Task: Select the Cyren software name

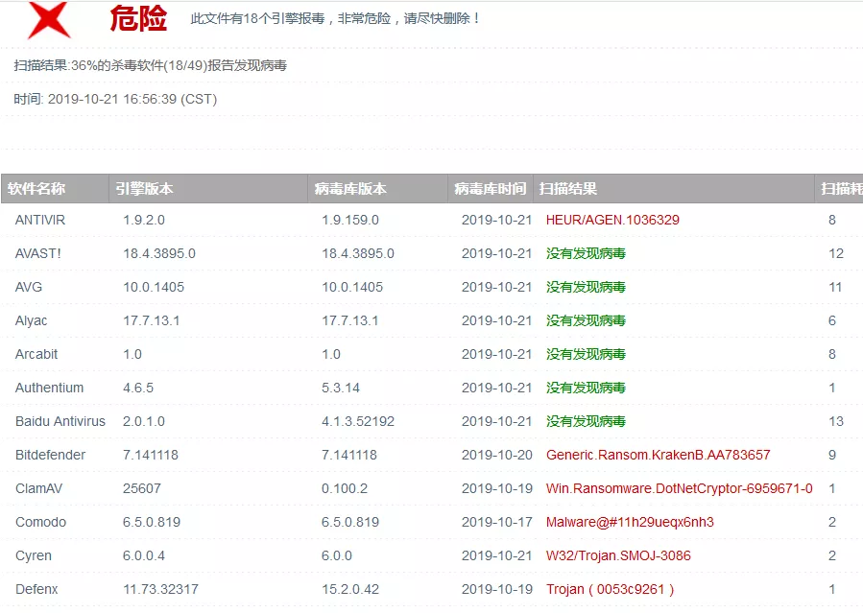Action: point(33,555)
